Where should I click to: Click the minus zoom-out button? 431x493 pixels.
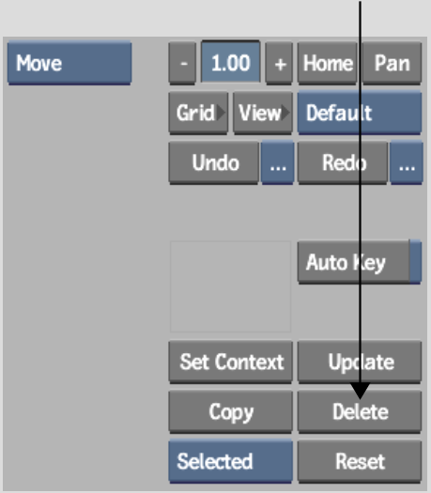tap(183, 63)
